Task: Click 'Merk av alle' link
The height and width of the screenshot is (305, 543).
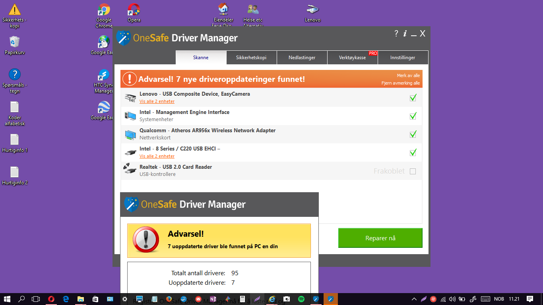Action: 408,75
